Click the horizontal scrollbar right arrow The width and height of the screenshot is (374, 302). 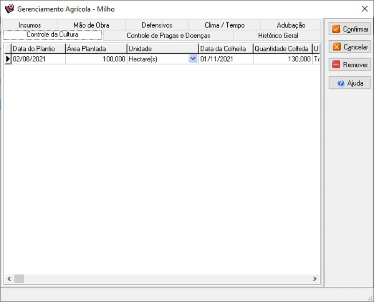click(x=315, y=279)
